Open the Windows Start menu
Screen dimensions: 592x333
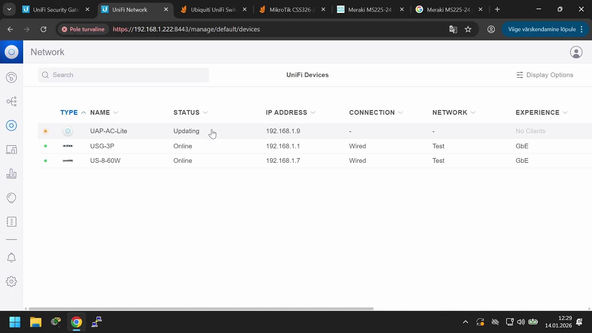click(15, 322)
